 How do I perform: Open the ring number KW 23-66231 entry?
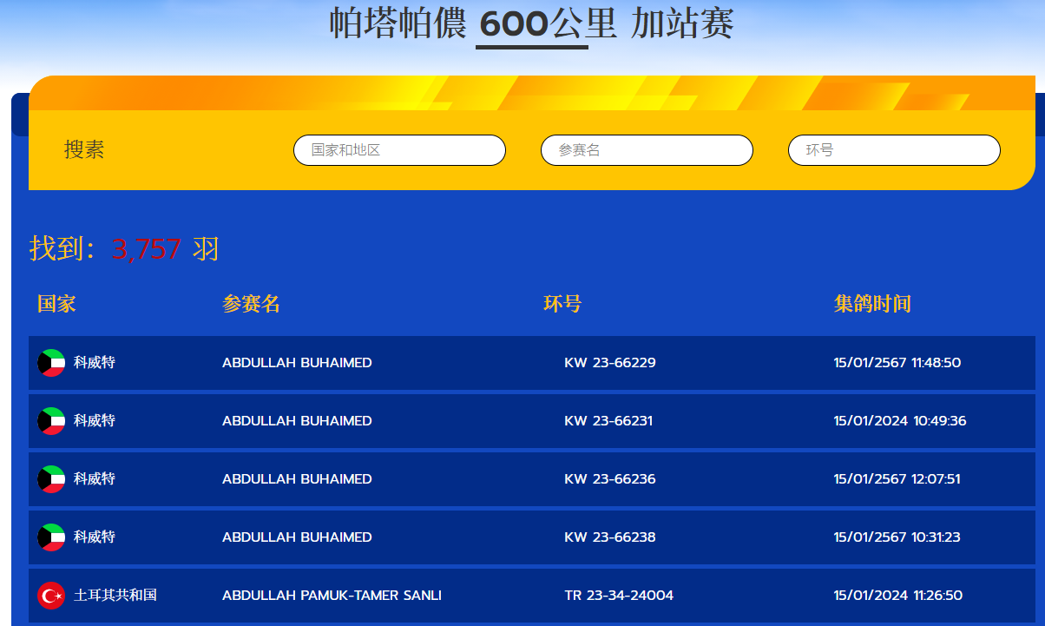tap(608, 421)
